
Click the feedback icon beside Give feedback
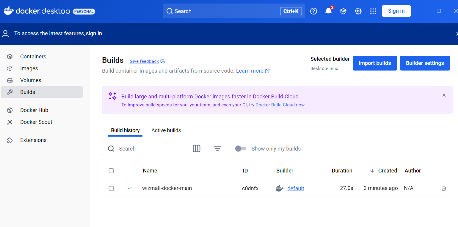[x=162, y=61]
